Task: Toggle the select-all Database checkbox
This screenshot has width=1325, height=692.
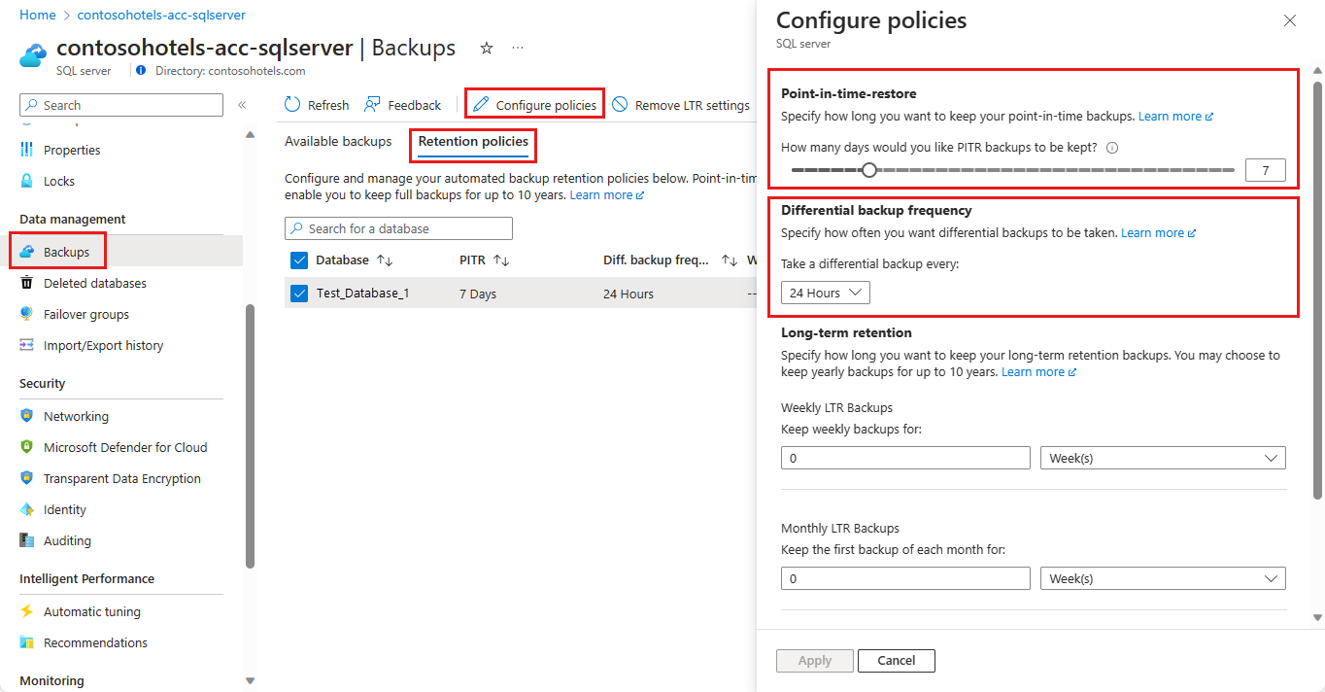Action: (x=299, y=259)
